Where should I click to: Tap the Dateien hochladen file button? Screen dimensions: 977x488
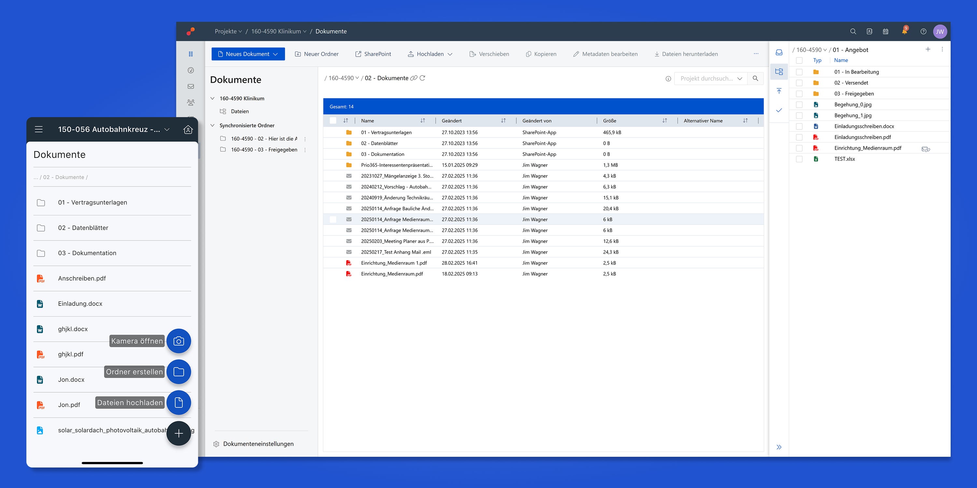(179, 402)
